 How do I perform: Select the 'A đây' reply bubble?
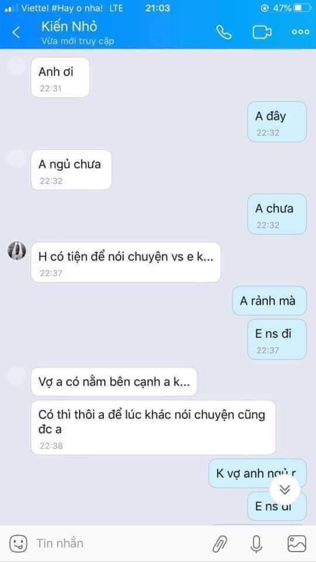coord(277,122)
